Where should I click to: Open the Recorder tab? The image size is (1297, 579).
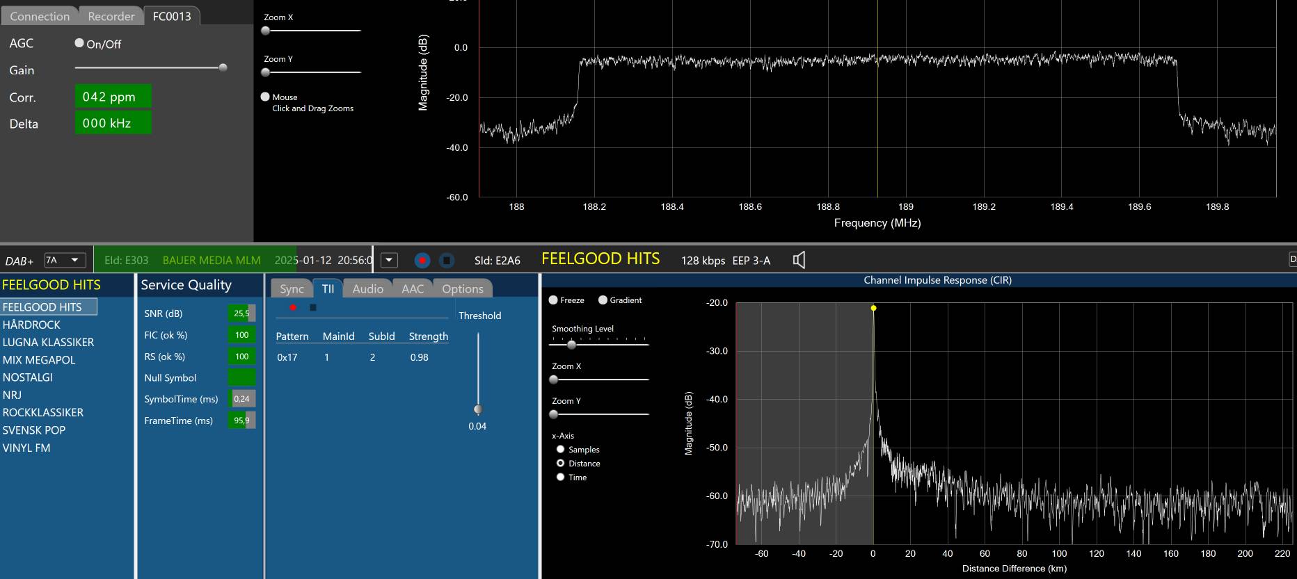click(111, 16)
